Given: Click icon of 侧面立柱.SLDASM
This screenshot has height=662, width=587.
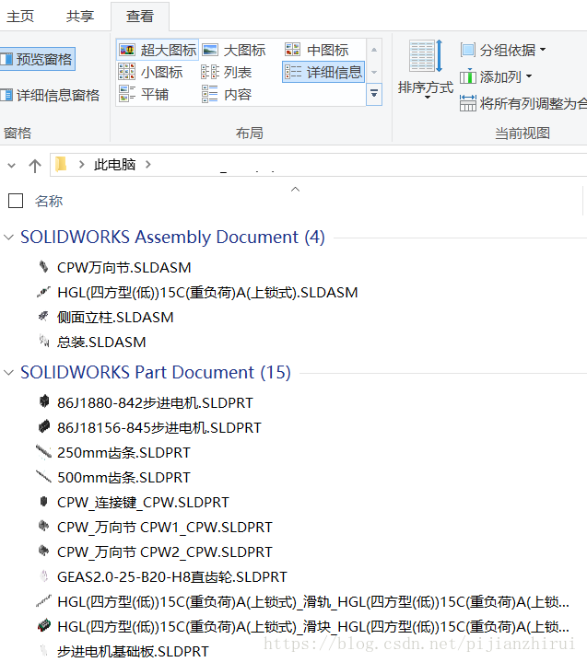Looking at the screenshot, I should tap(43, 316).
